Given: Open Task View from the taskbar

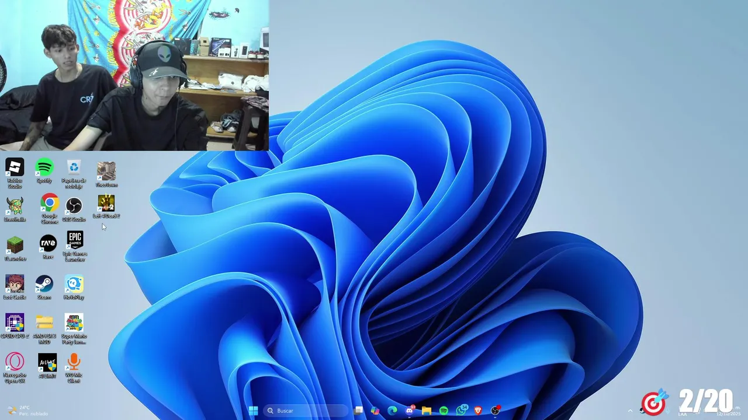Looking at the screenshot, I should pyautogui.click(x=358, y=411).
